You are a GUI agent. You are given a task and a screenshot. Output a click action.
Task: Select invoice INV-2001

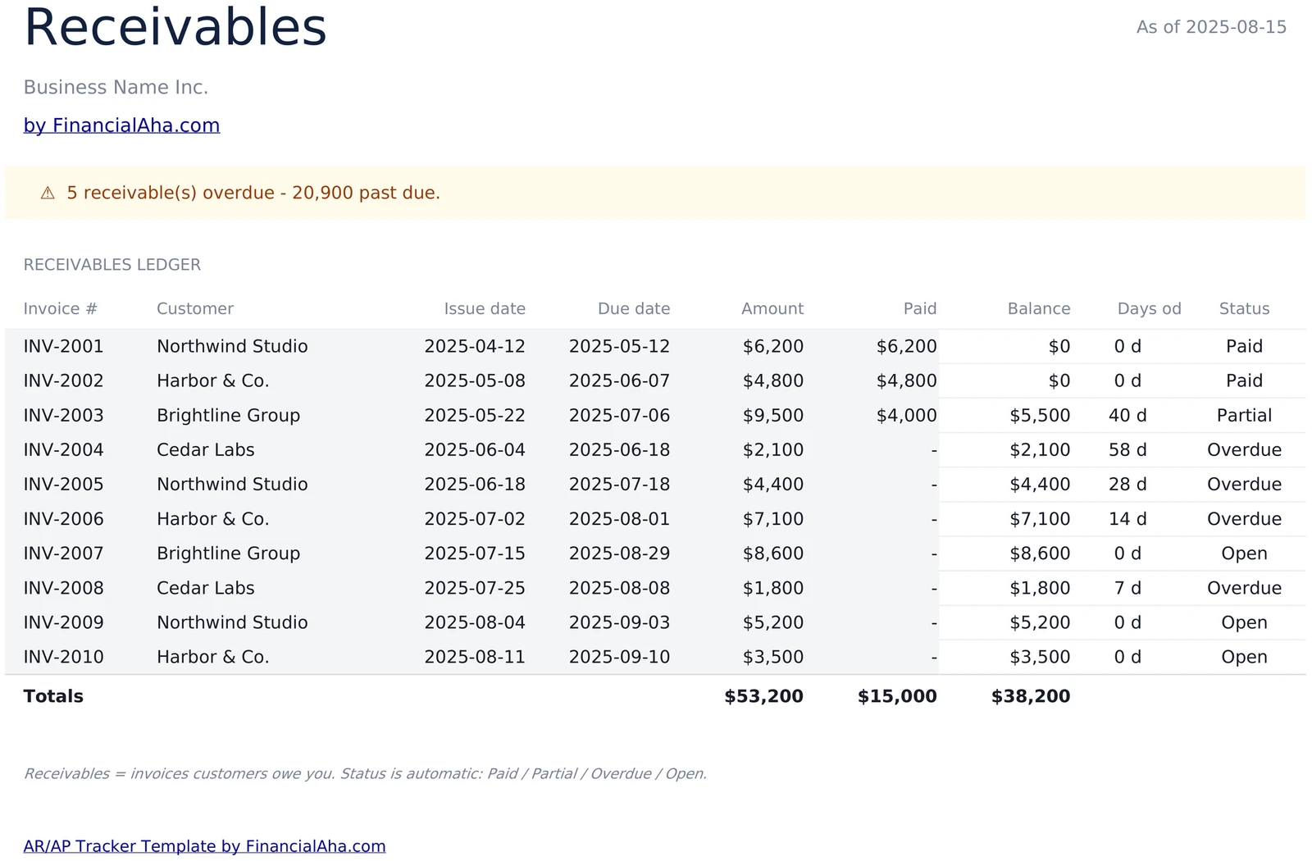click(64, 346)
